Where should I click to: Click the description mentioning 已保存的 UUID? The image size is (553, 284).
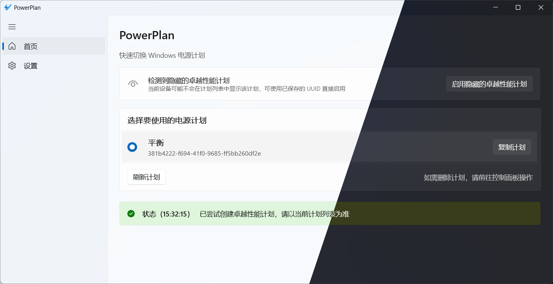(247, 89)
